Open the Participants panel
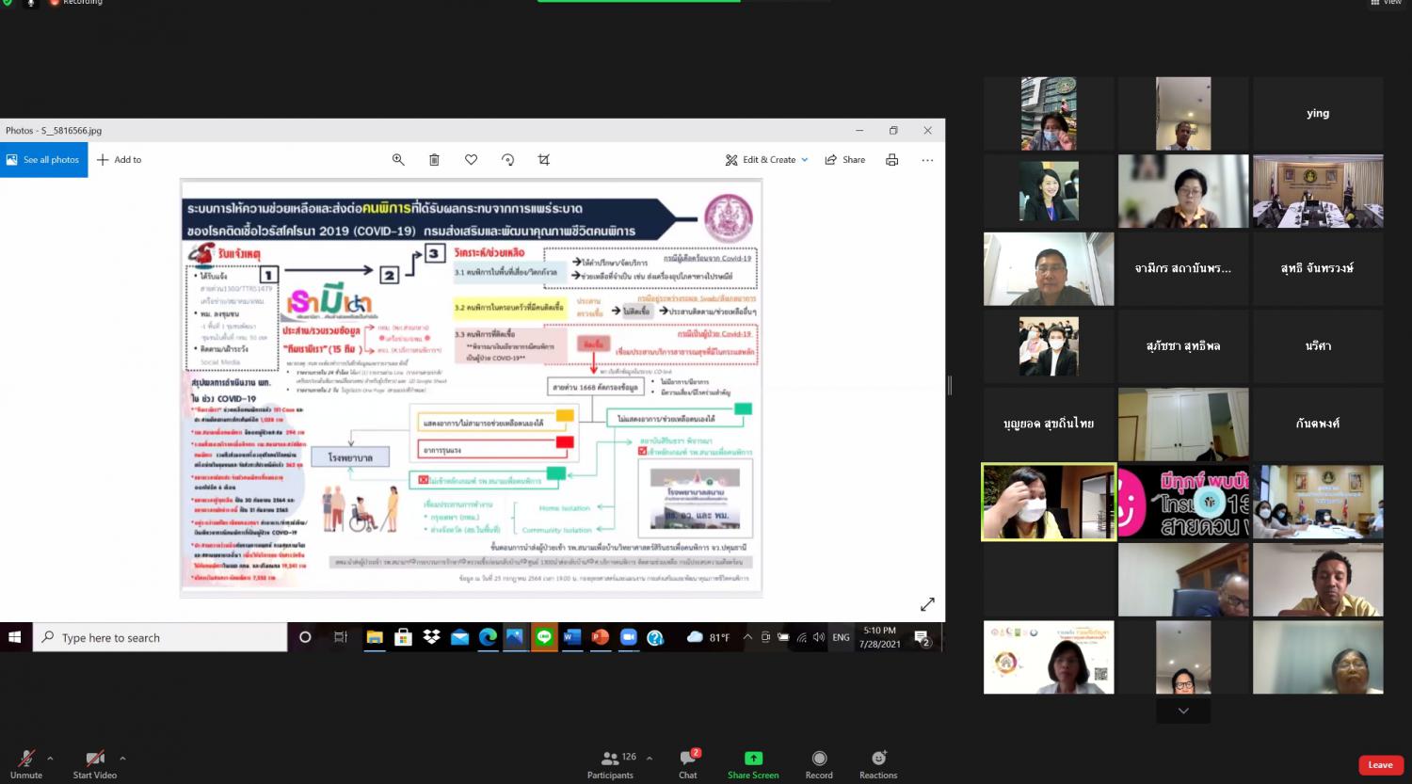The height and width of the screenshot is (784, 1412). 611,764
